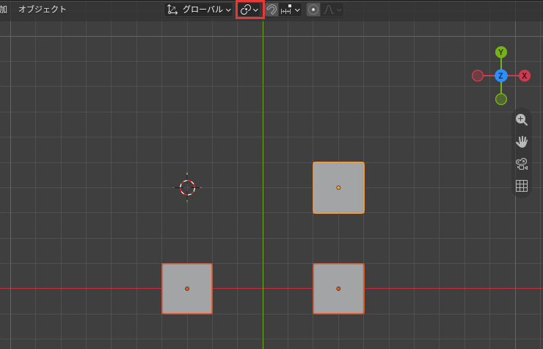
Task: Switch orthographic perspective grid icon
Action: coord(522,186)
